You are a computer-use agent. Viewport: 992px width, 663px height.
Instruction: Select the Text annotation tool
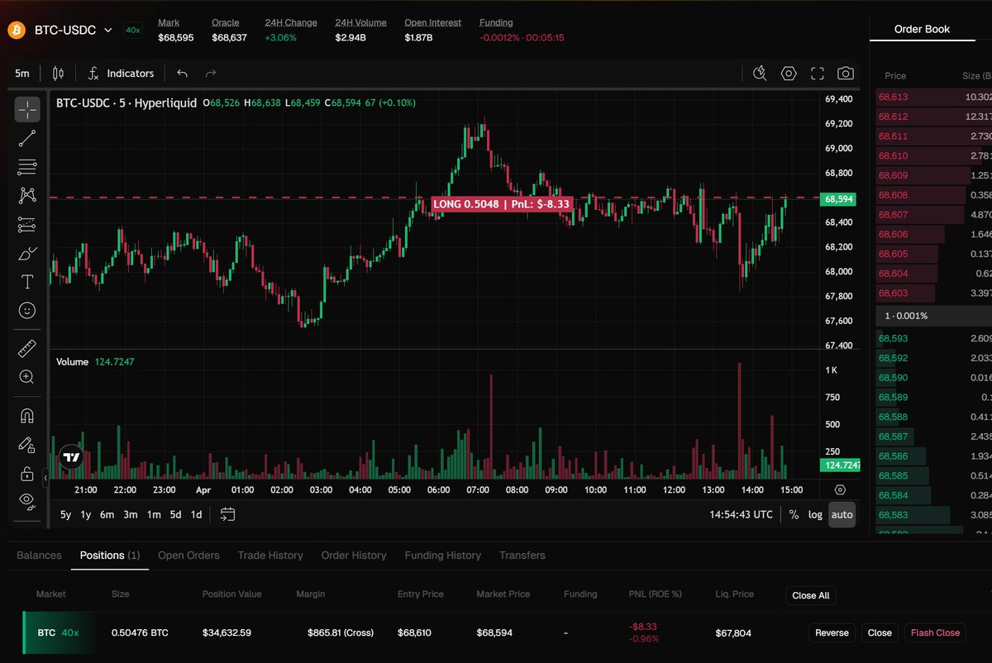click(27, 282)
